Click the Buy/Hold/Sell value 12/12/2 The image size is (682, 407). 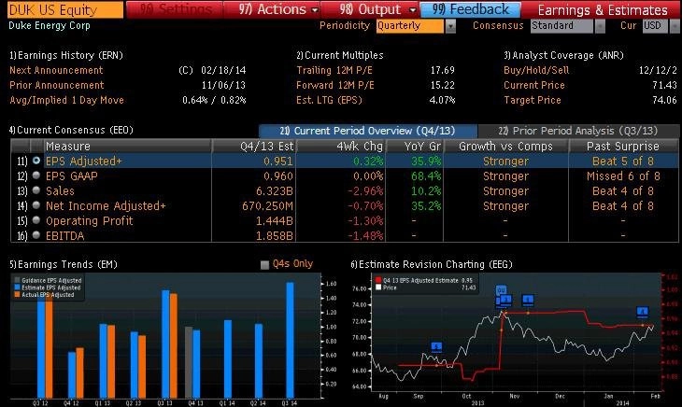click(658, 70)
